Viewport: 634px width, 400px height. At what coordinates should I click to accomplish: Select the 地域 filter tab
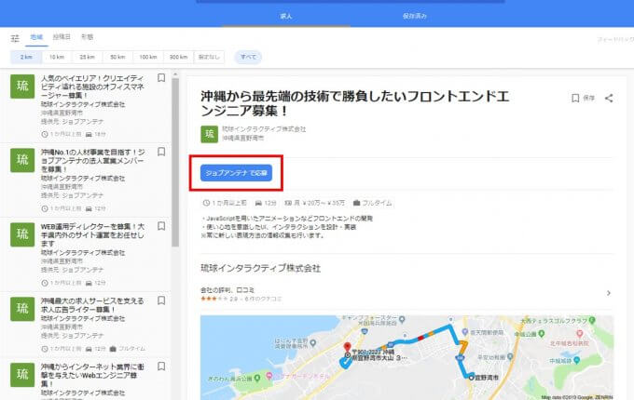pos(36,37)
